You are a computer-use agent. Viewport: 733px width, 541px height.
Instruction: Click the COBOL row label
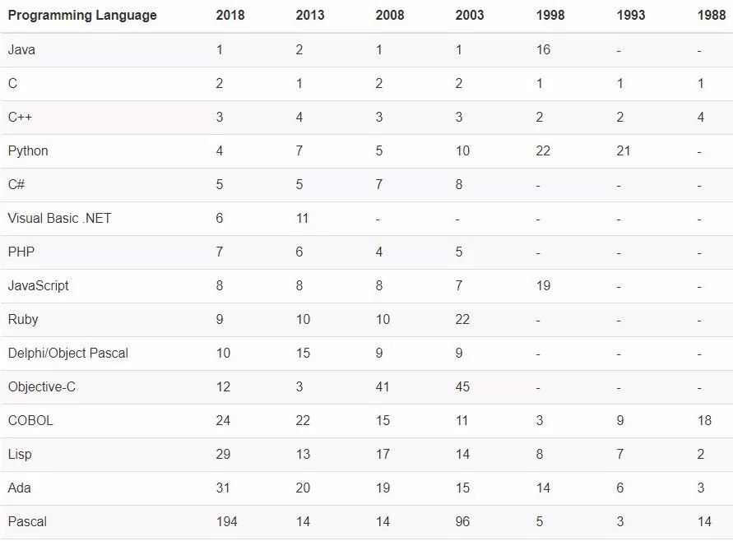(30, 421)
